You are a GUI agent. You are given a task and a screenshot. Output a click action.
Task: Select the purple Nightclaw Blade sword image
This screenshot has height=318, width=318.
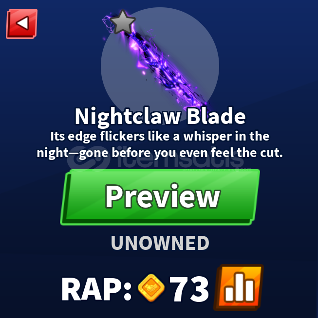coord(157,64)
